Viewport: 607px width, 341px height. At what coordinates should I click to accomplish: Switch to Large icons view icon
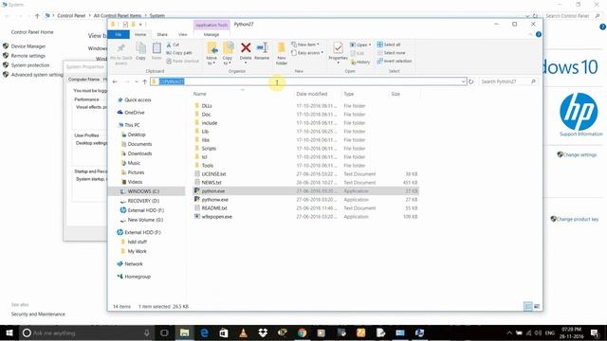pyautogui.click(x=537, y=306)
